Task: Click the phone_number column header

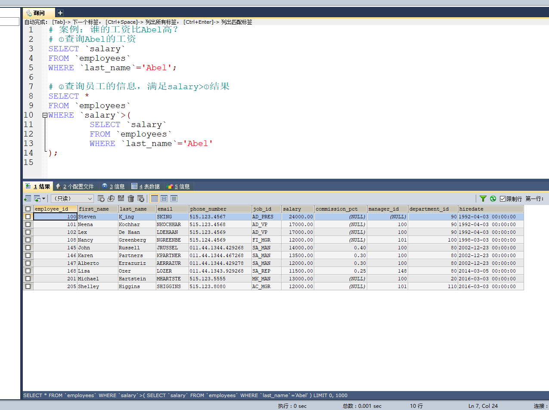Action: (x=220, y=209)
